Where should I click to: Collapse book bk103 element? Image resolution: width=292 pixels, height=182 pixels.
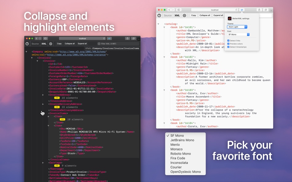(164, 90)
